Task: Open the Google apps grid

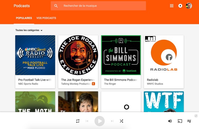Action: point(172,6)
